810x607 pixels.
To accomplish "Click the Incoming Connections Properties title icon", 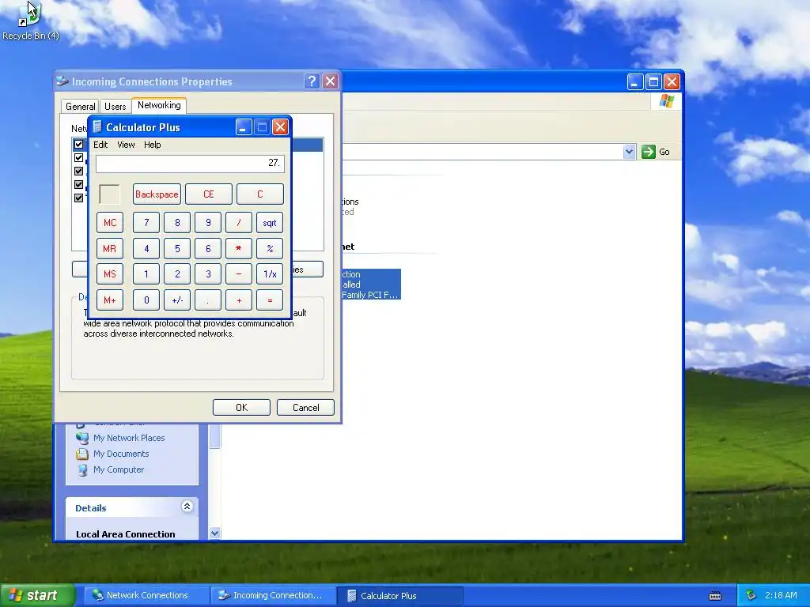I will [62, 81].
